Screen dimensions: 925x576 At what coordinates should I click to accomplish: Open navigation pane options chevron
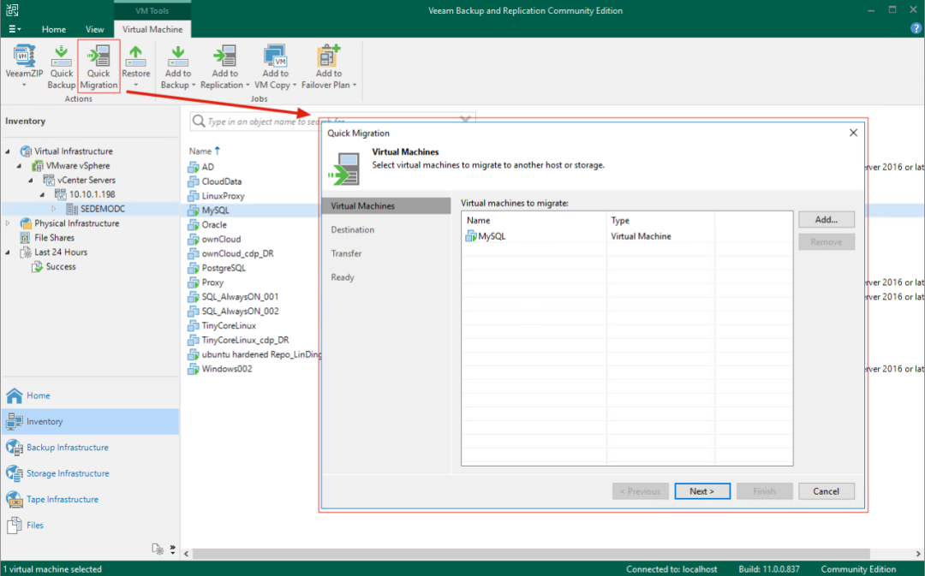(172, 549)
